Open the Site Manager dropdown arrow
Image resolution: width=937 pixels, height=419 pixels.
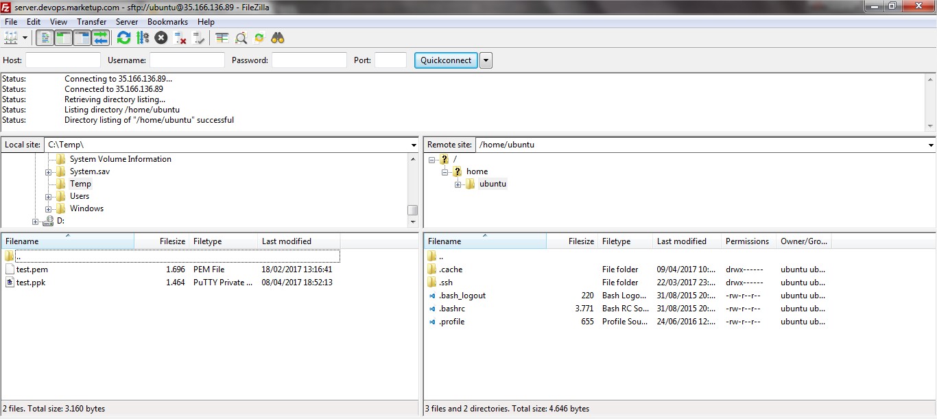25,38
